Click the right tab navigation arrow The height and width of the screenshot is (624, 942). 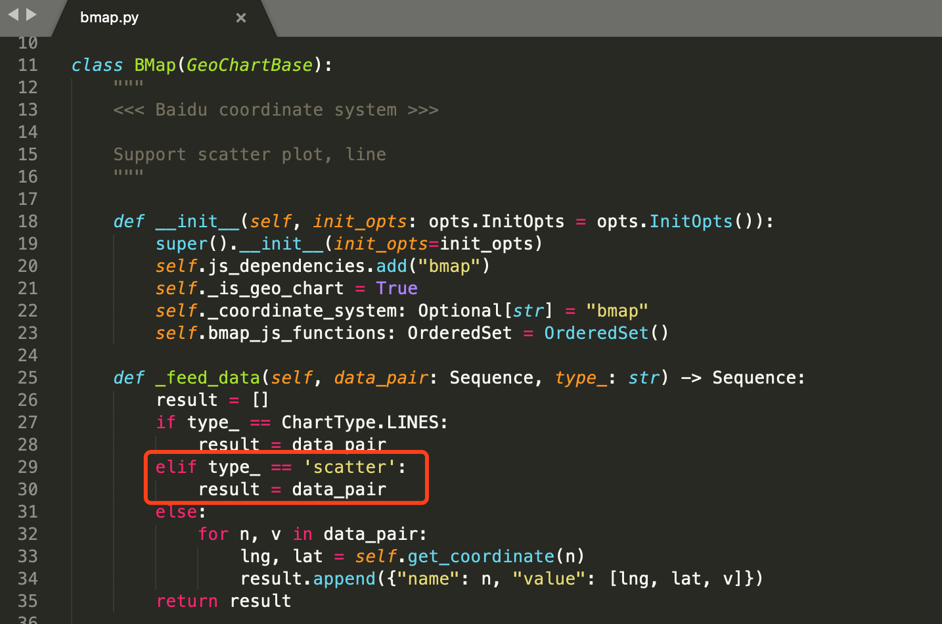pyautogui.click(x=31, y=14)
